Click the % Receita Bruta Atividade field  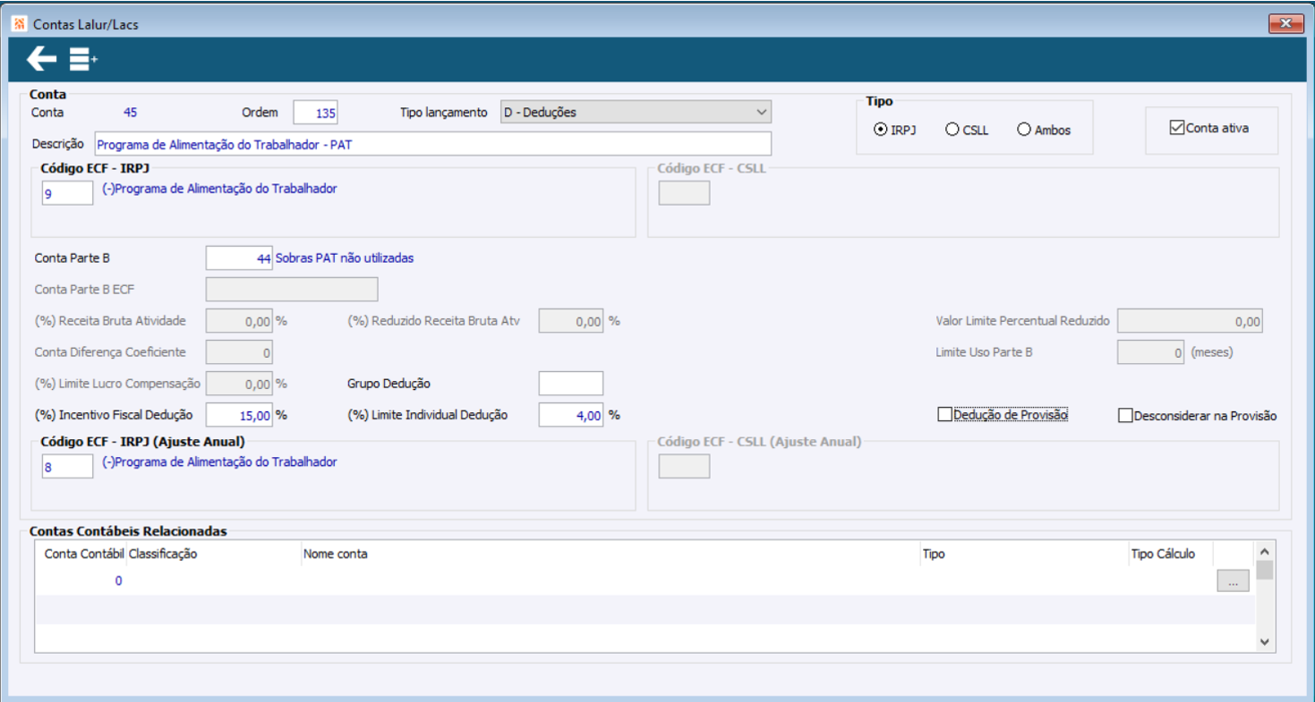coord(239,321)
